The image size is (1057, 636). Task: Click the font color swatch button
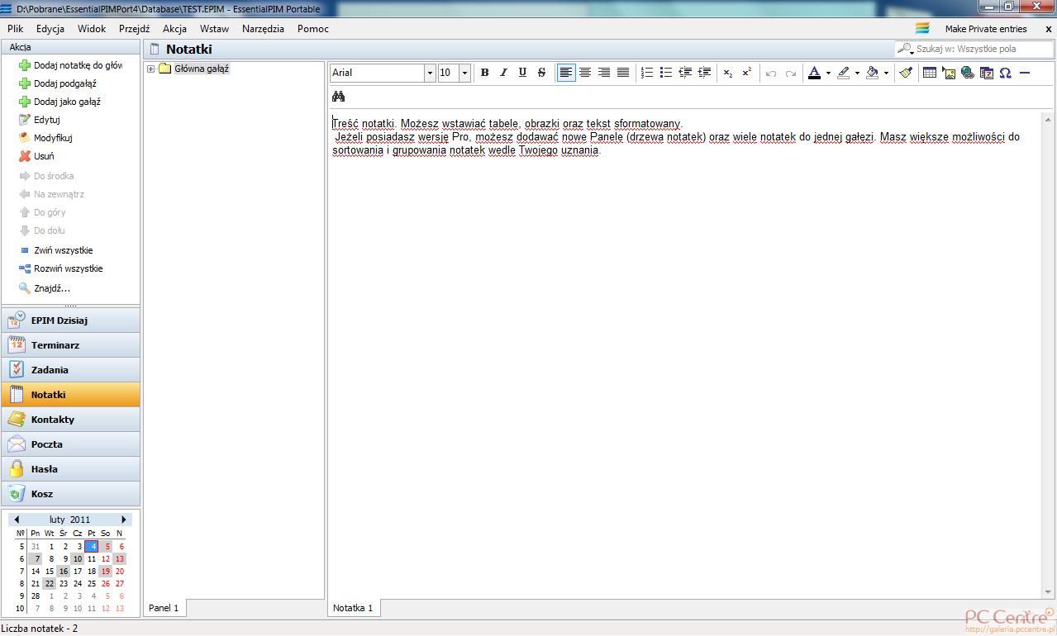pos(814,73)
